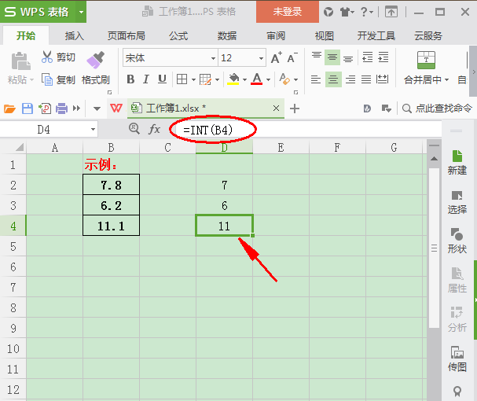Click the Cut (剪切) scissors icon
Image resolution: width=477 pixels, height=401 pixels.
coord(46,57)
